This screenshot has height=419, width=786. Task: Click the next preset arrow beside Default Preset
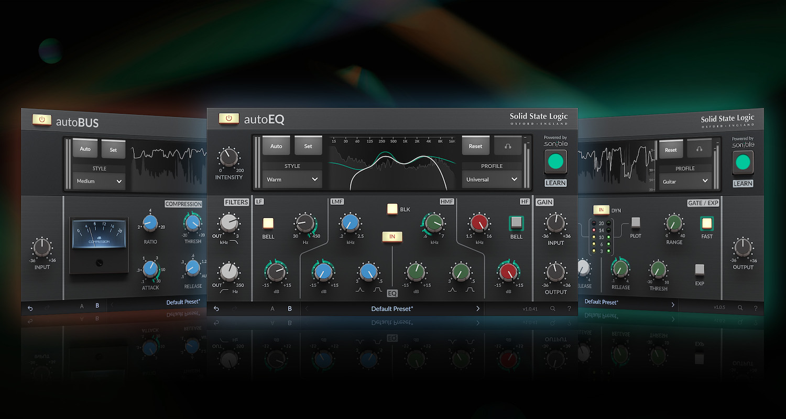pos(477,308)
